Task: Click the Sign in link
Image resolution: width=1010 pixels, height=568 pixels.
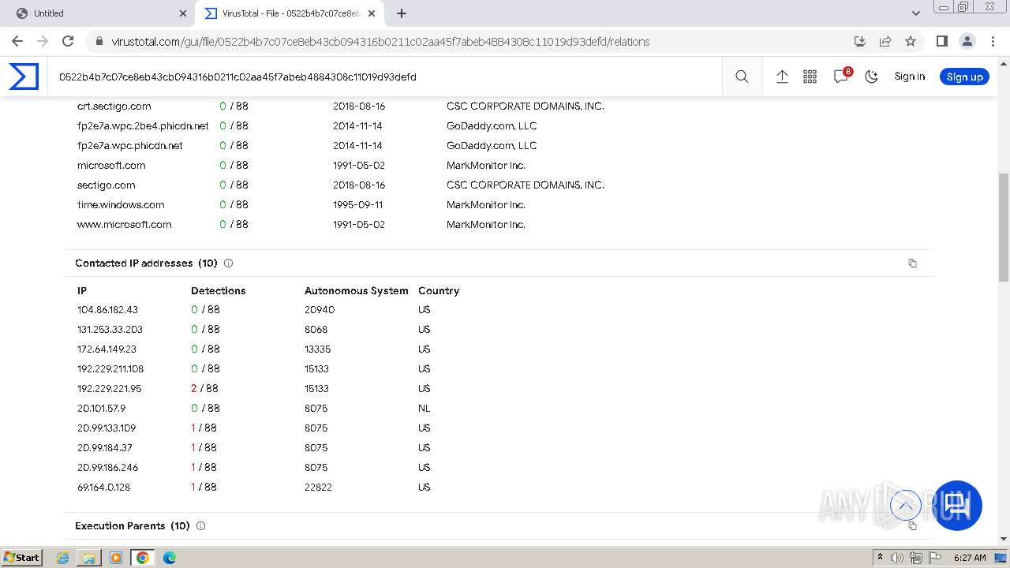Action: (x=910, y=77)
